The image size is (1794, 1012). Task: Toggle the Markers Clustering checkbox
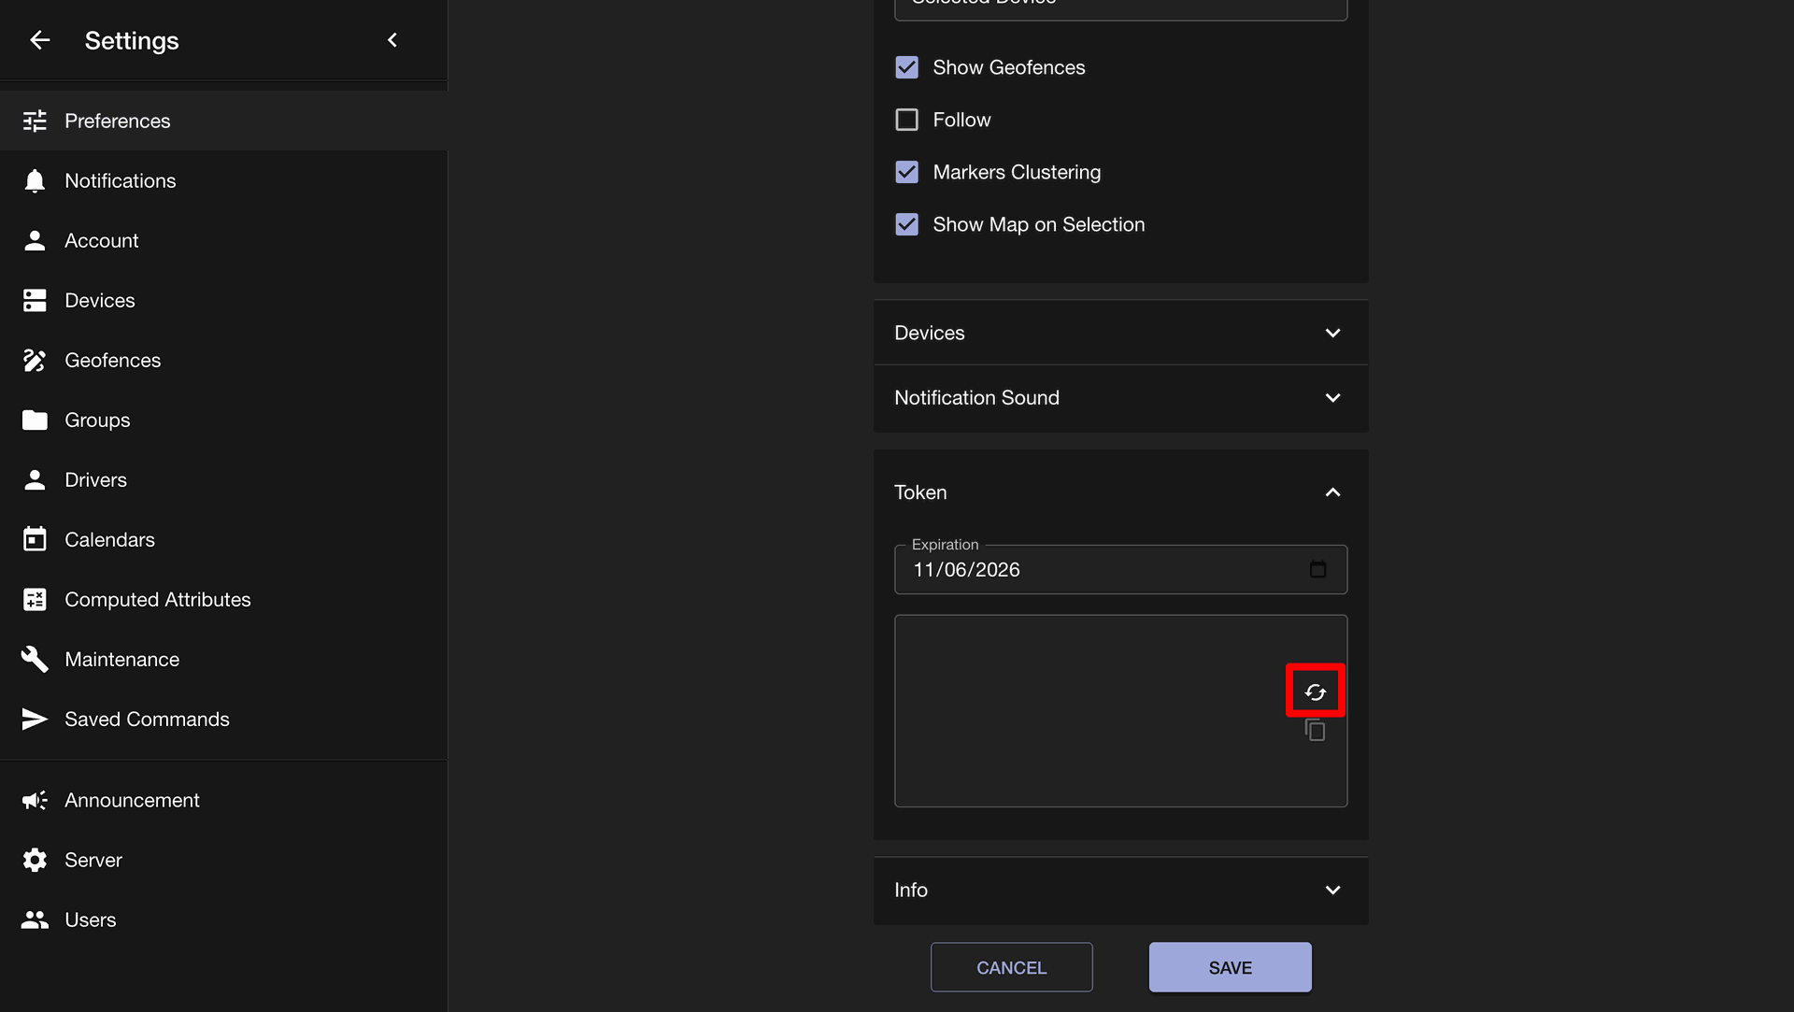tap(906, 172)
